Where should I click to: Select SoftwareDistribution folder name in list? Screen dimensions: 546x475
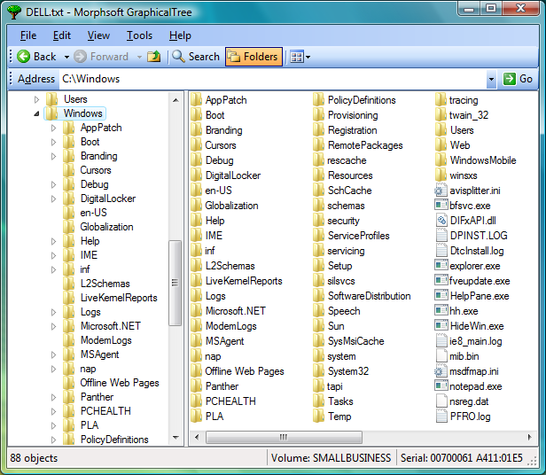tap(369, 296)
